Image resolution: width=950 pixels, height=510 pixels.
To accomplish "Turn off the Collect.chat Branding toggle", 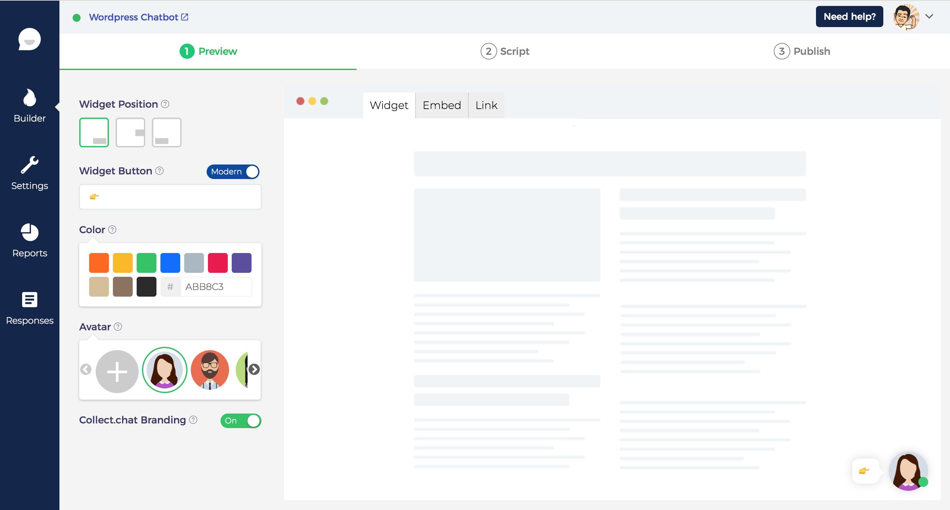I will click(240, 421).
